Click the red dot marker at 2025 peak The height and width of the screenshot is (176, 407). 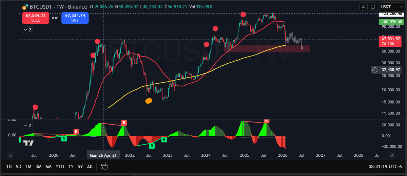pos(243,14)
